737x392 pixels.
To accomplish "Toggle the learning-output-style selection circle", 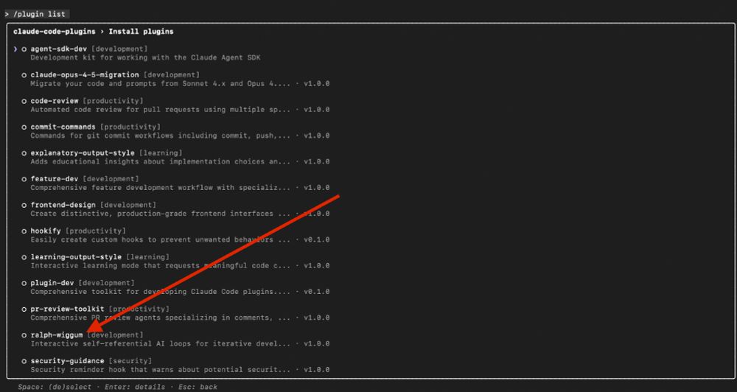I will point(24,257).
